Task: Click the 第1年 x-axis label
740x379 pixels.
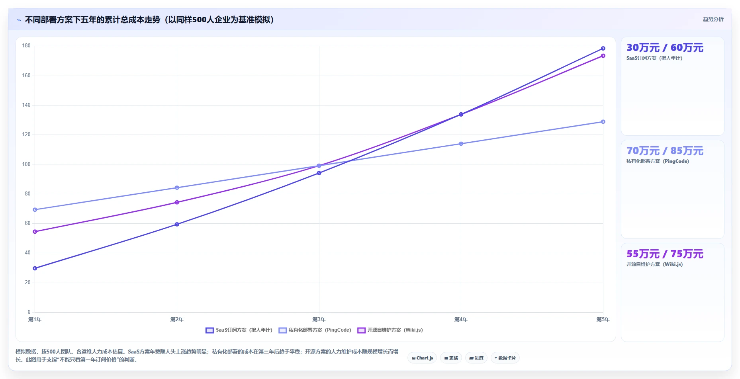Action: [35, 319]
